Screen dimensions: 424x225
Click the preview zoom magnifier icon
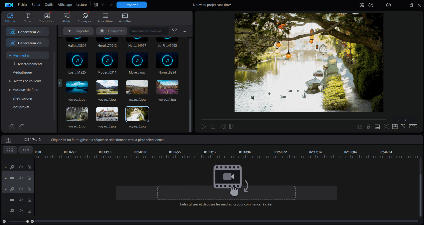386,127
